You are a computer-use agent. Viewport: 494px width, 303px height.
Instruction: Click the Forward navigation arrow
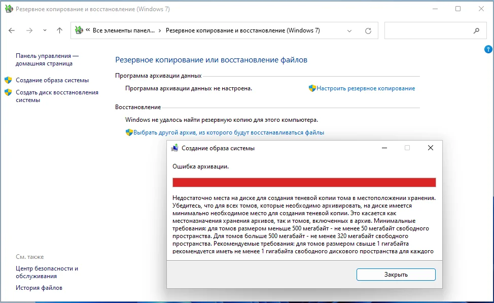(29, 30)
